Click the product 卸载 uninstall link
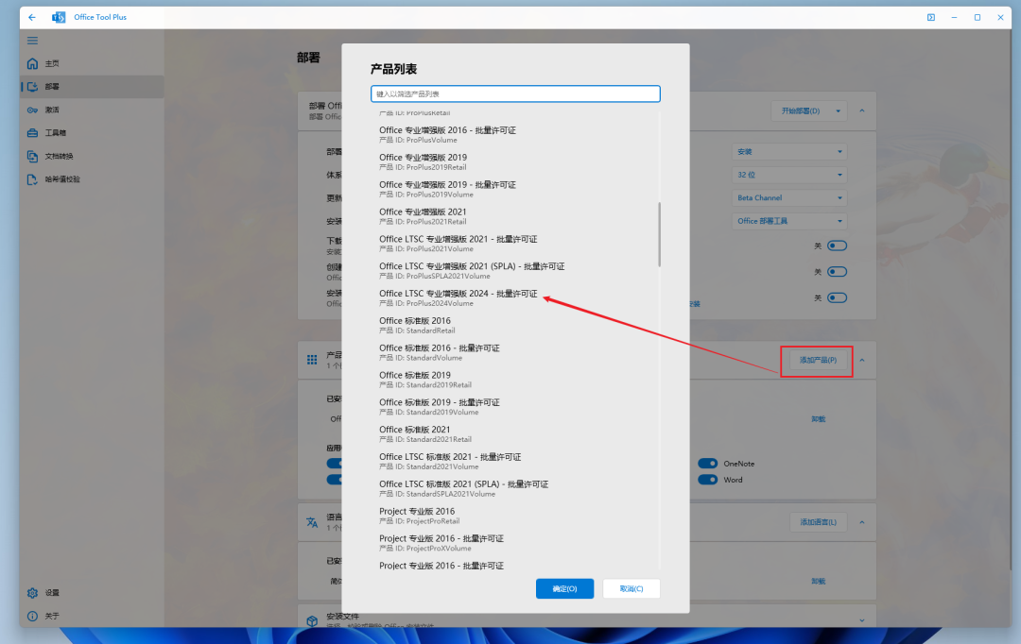 819,419
